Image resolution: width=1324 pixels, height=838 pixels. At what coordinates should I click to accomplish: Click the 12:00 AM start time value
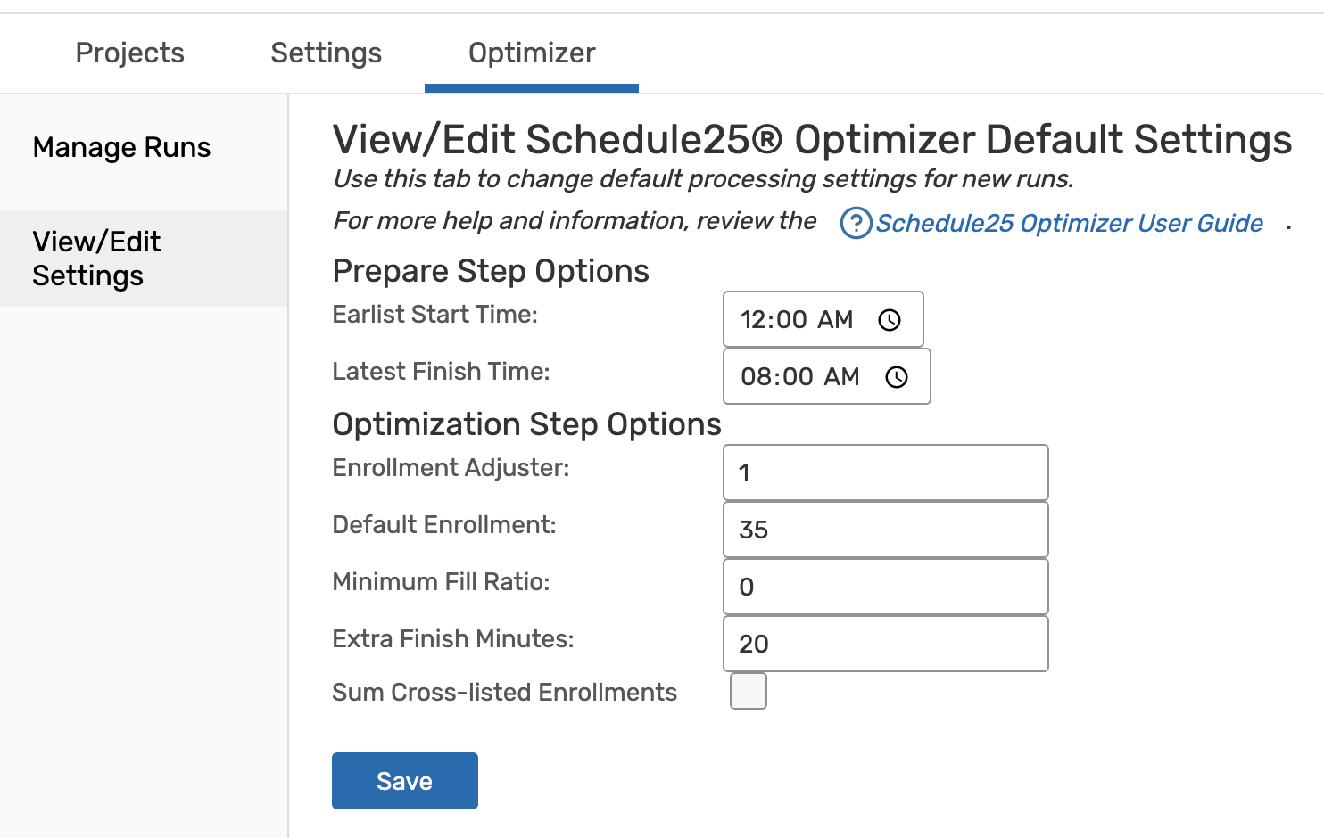(796, 320)
